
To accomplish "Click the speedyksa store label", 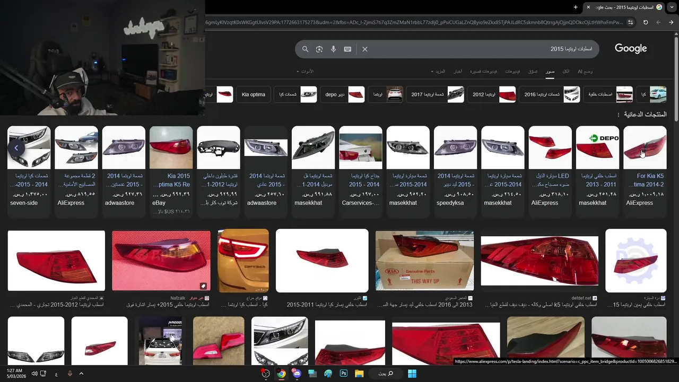I will 451,203.
